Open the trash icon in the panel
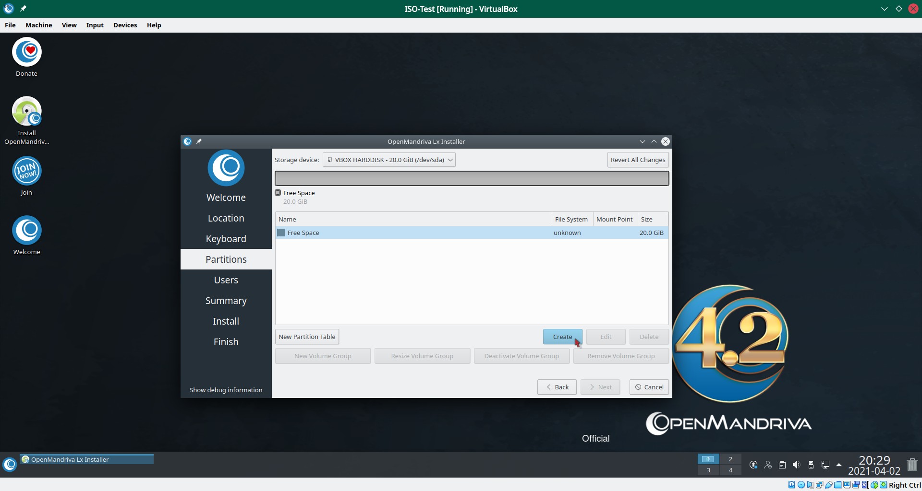The width and height of the screenshot is (922, 491). coord(912,464)
